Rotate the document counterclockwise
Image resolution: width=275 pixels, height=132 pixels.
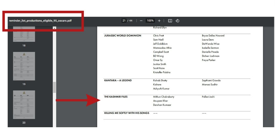click(x=177, y=21)
